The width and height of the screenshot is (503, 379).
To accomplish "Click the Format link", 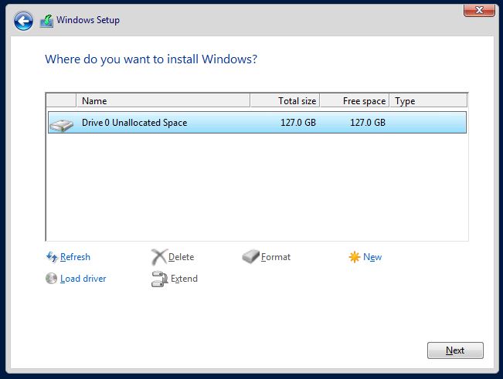I will click(276, 257).
